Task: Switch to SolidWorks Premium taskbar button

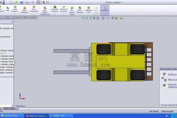Action: tap(37, 116)
